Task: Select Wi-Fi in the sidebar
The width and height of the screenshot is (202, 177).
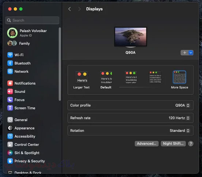Action: [x=19, y=55]
